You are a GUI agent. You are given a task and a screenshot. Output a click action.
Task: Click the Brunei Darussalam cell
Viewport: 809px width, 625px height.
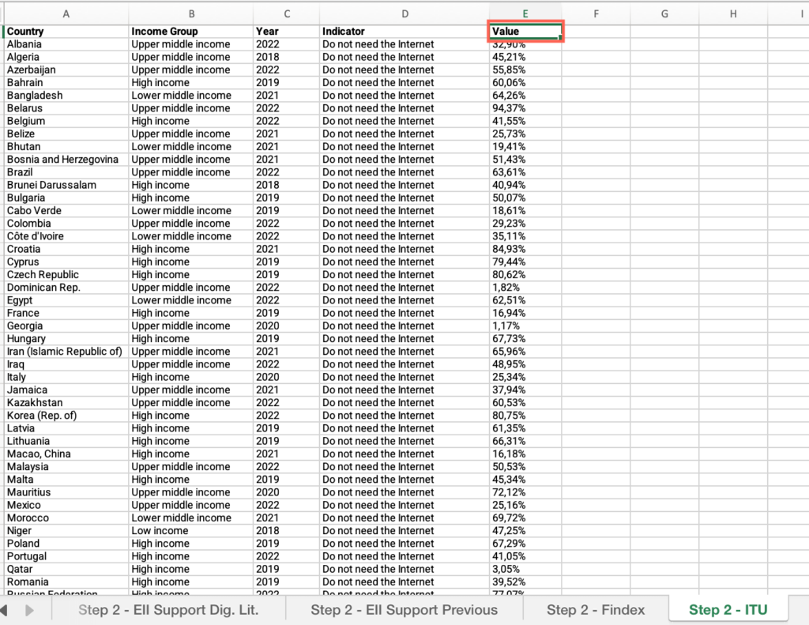coord(66,185)
